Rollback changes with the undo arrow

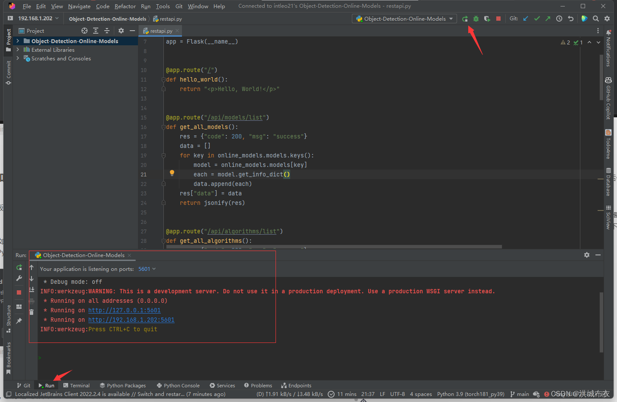(x=570, y=19)
